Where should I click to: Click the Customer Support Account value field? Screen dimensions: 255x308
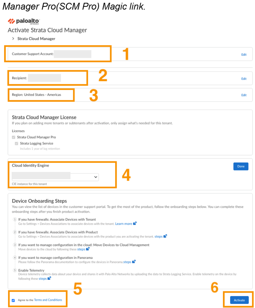point(73,54)
